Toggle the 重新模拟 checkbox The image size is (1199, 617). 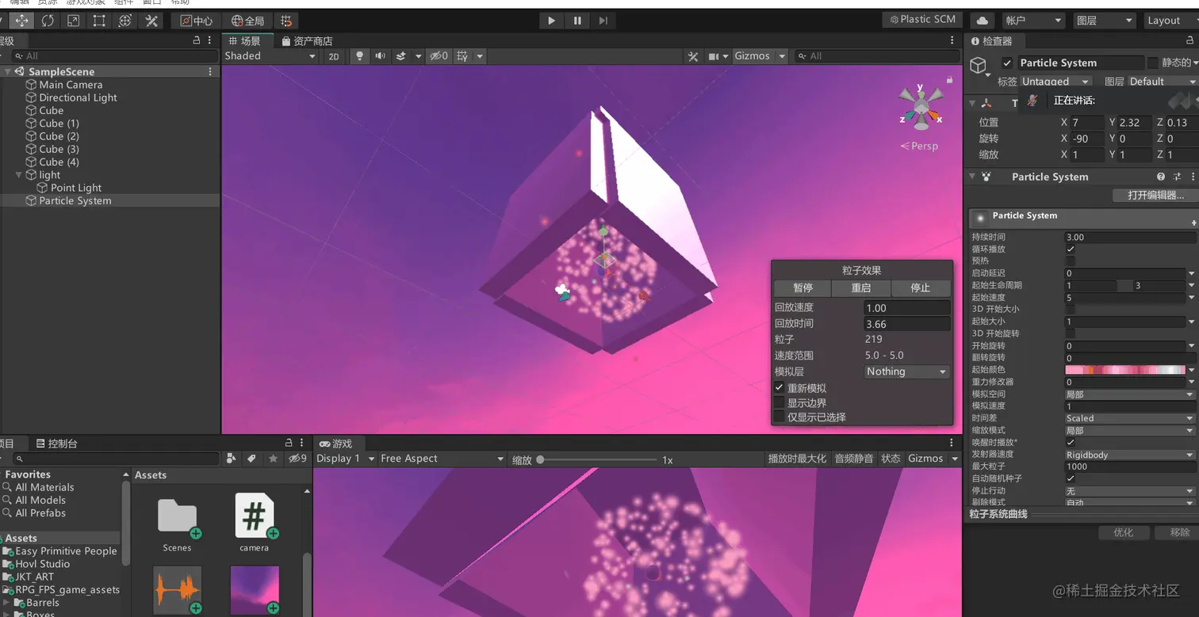(780, 388)
